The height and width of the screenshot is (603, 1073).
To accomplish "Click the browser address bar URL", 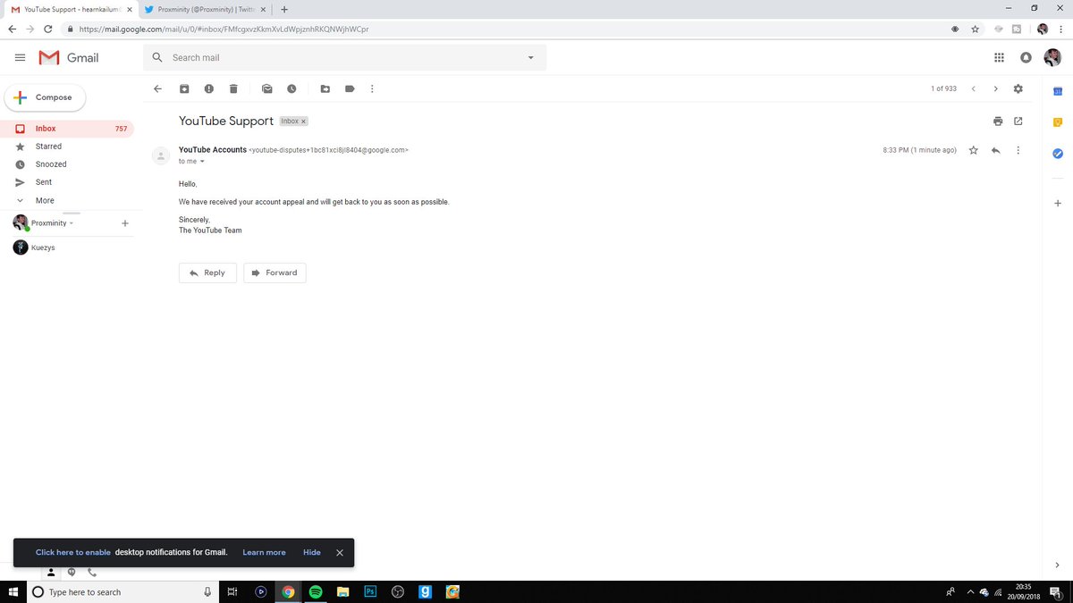I will point(224,29).
